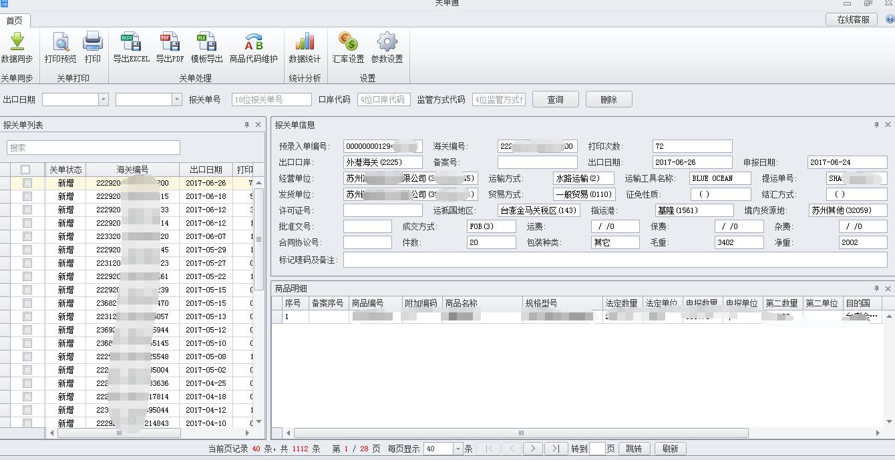Click the 运输工具名称 value BLUE OCEAN
The height and width of the screenshot is (460, 895).
click(x=720, y=178)
